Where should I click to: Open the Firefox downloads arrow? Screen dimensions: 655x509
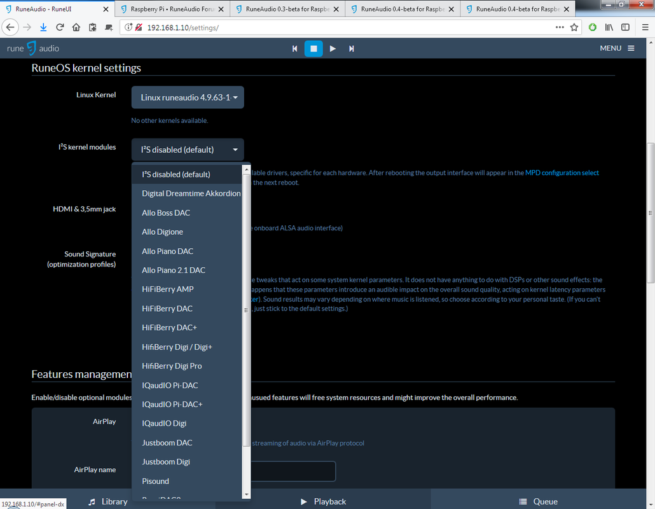(x=43, y=27)
